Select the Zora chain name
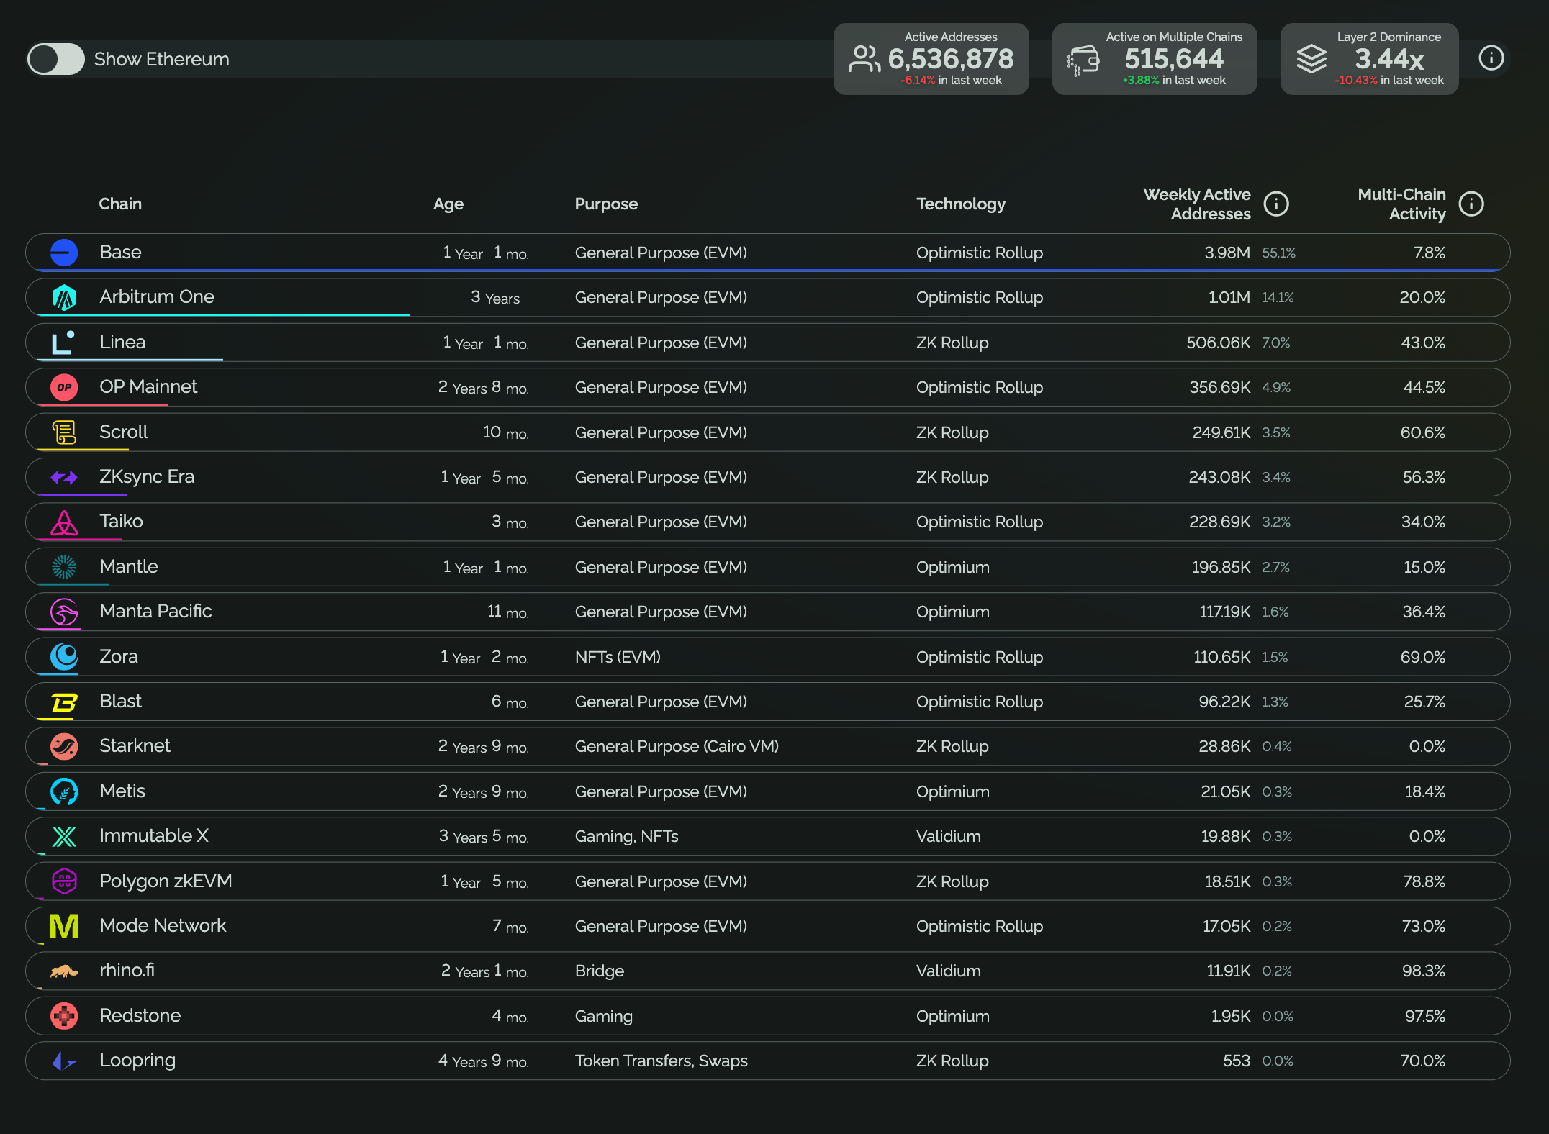Viewport: 1549px width, 1134px height. (x=119, y=656)
